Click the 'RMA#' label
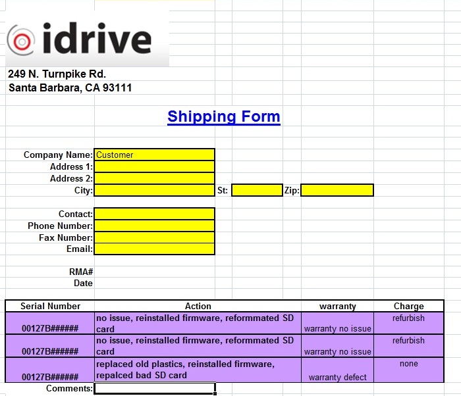This screenshot has width=461, height=396. pos(81,272)
